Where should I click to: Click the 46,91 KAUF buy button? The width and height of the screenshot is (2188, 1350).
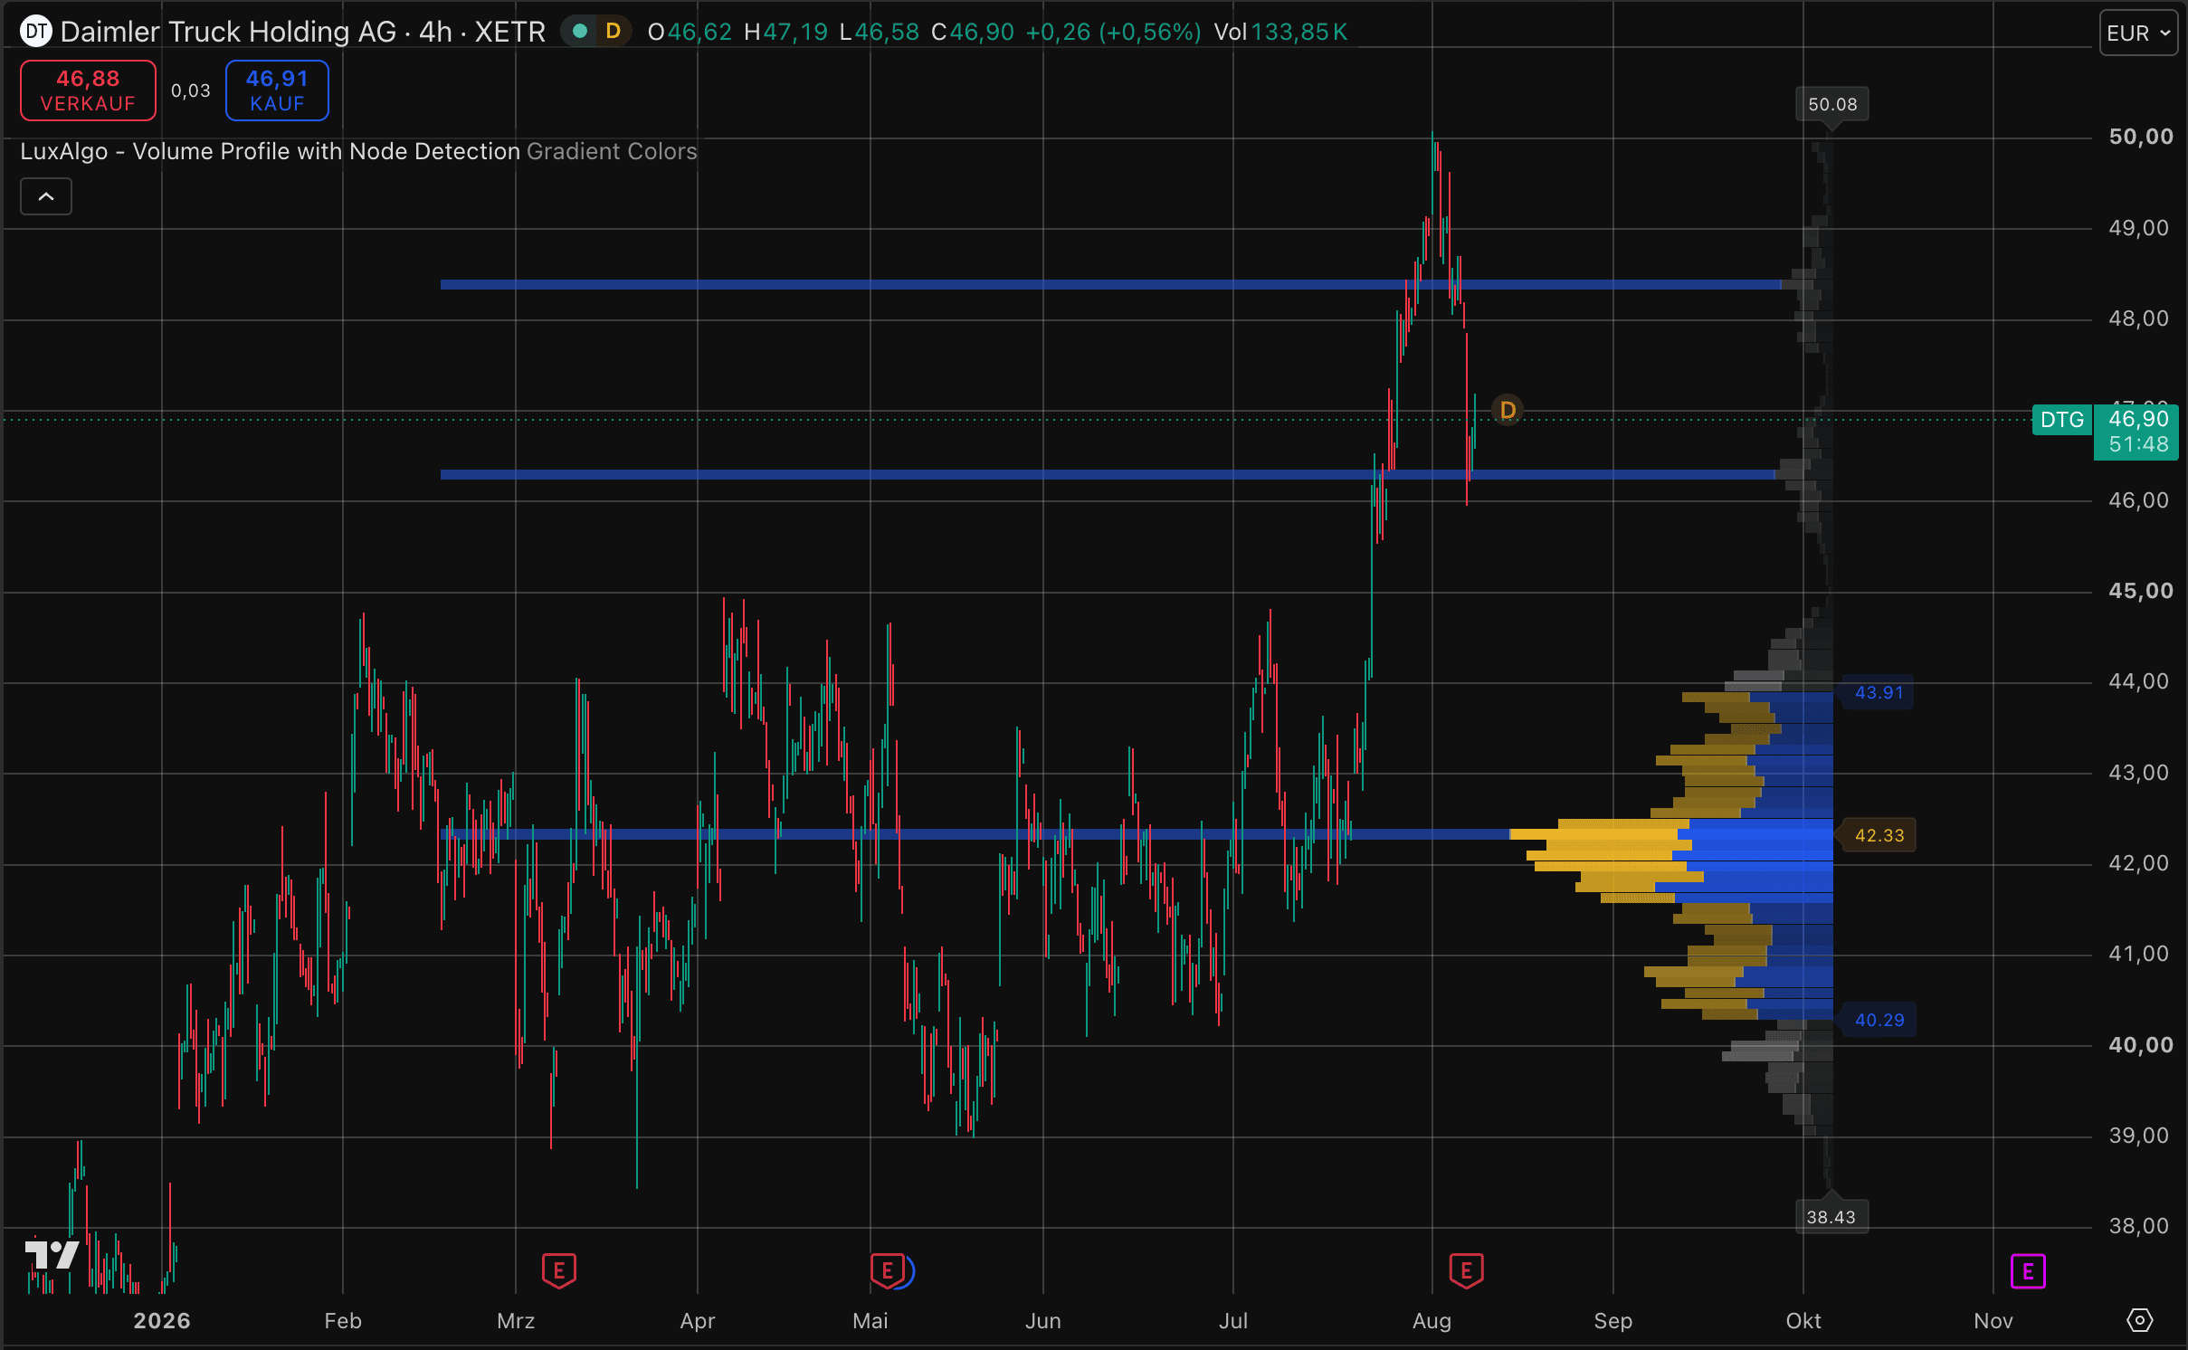click(277, 90)
